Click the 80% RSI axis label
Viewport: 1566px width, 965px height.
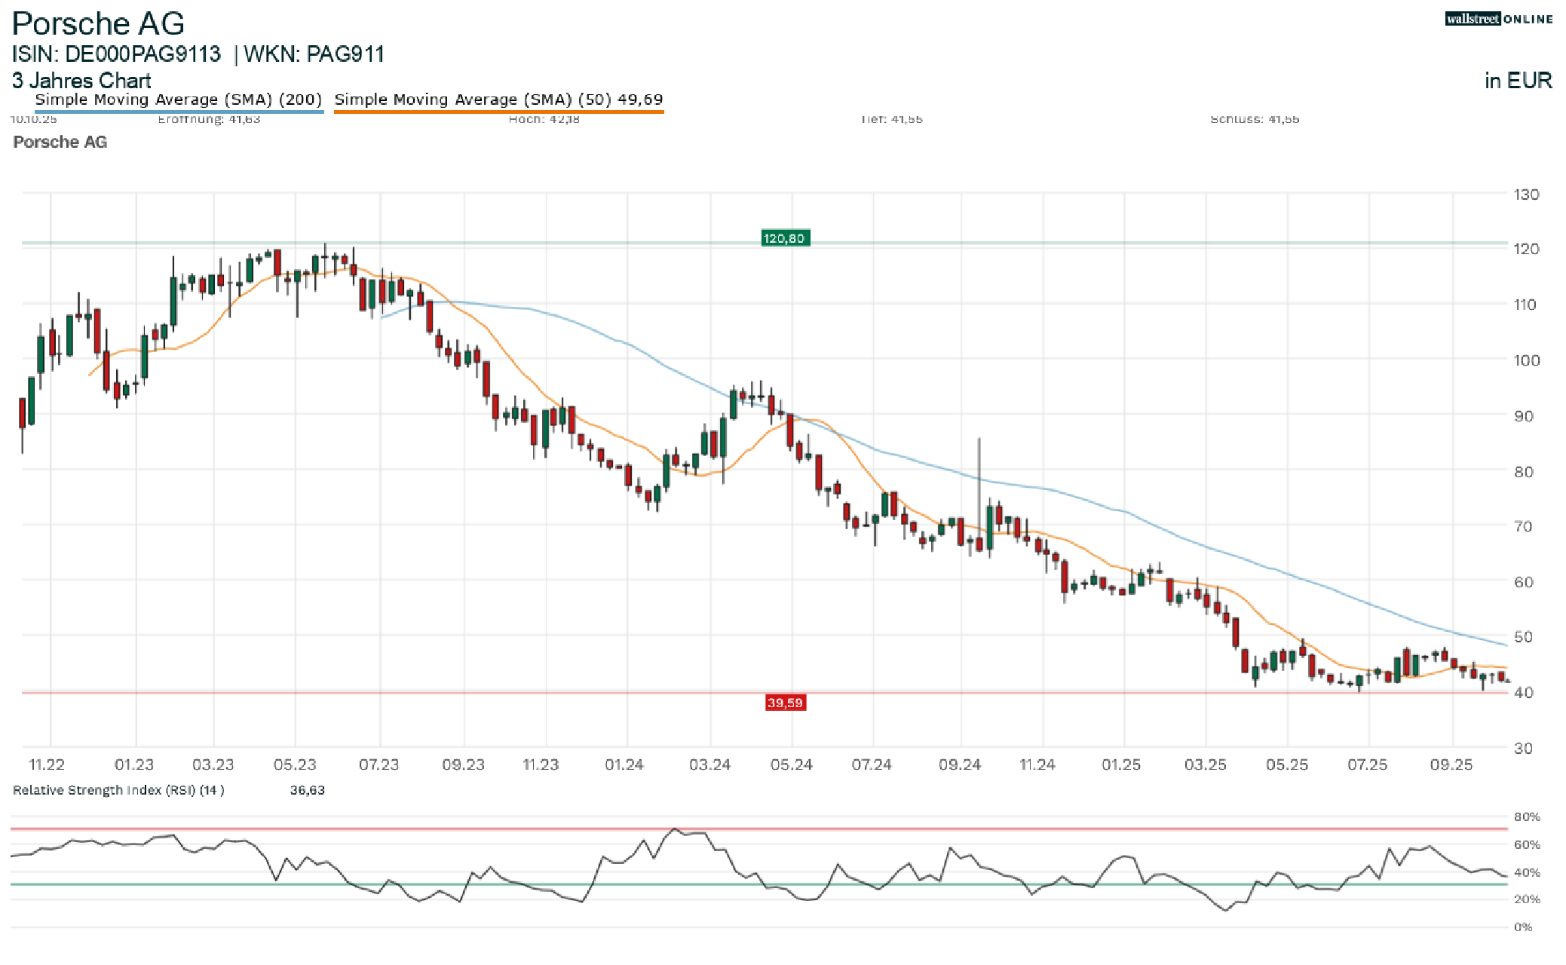(1526, 816)
